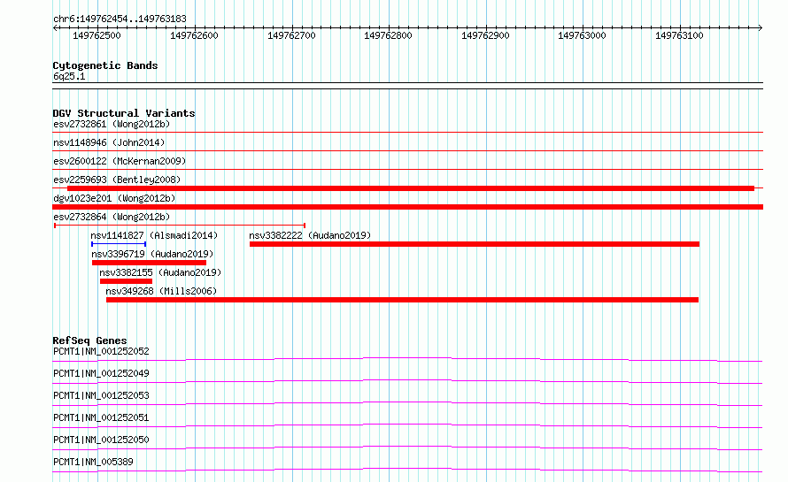The width and height of the screenshot is (788, 482).
Task: Click the esv2259693 (Bentley2008) red bar
Action: 411,188
